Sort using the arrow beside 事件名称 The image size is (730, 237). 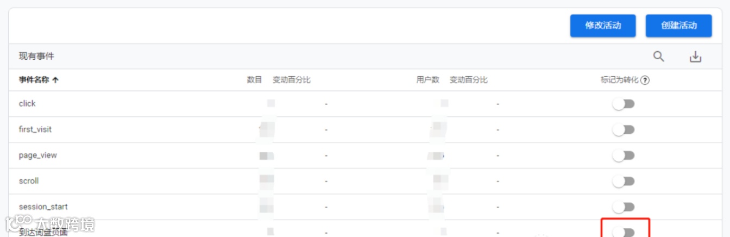pos(55,80)
